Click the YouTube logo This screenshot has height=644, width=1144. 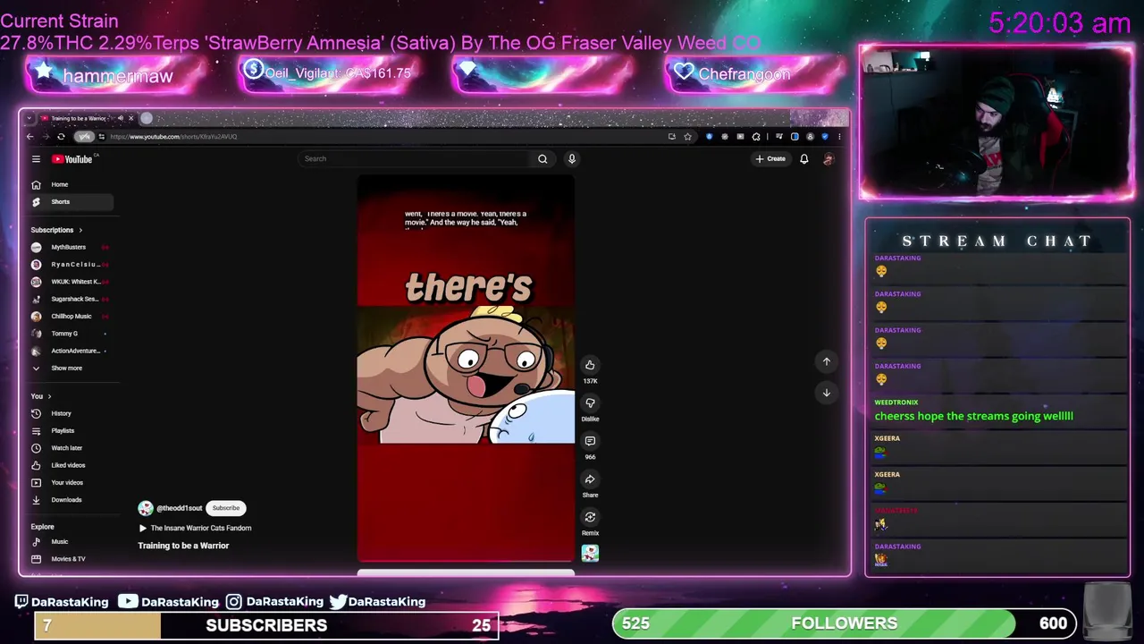pyautogui.click(x=72, y=159)
